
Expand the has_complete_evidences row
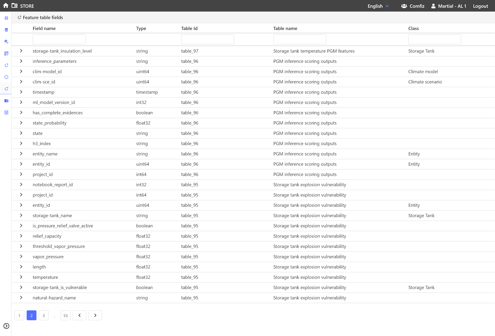(21, 113)
